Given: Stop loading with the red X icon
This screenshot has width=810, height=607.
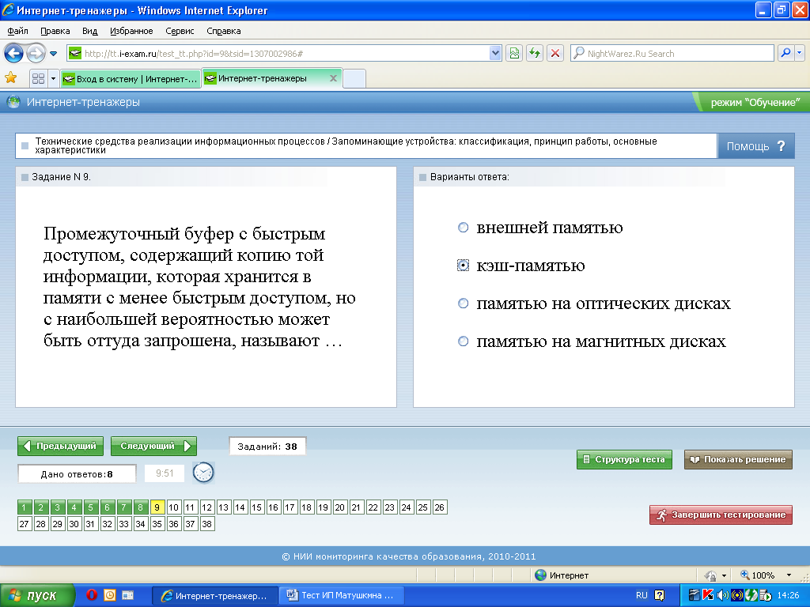Looking at the screenshot, I should [555, 53].
